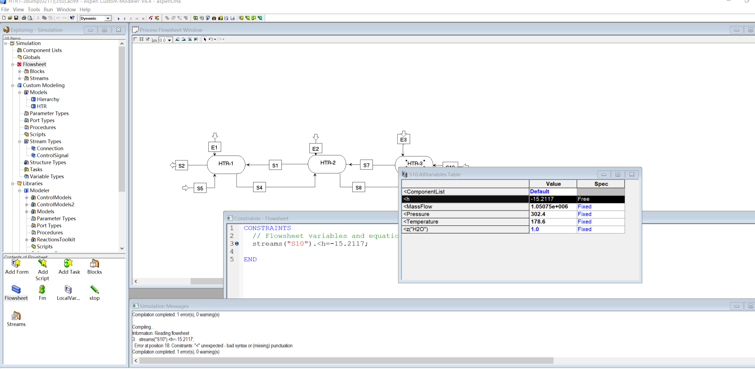Toggle the snap-to-grid icon in flowsheet toolbar

148,39
